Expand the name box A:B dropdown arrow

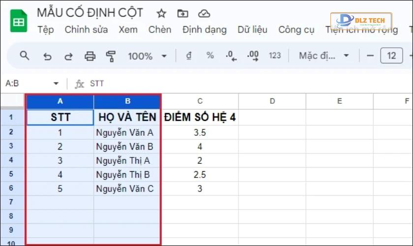(x=56, y=84)
